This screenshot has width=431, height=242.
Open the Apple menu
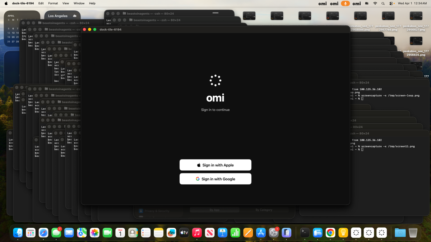click(x=6, y=3)
